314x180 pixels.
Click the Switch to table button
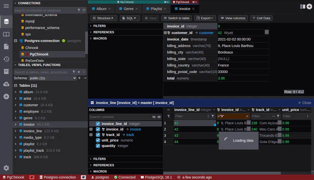pyautogui.click(x=176, y=18)
